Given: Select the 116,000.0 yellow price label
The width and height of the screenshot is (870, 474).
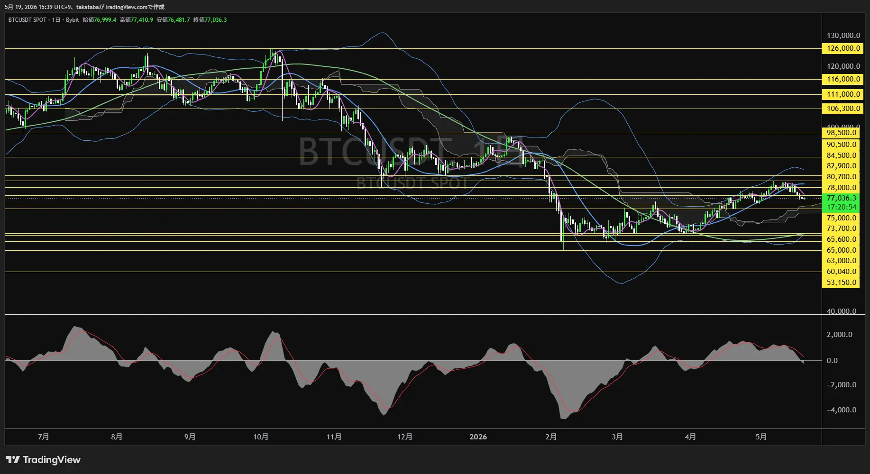Looking at the screenshot, I should pyautogui.click(x=843, y=79).
